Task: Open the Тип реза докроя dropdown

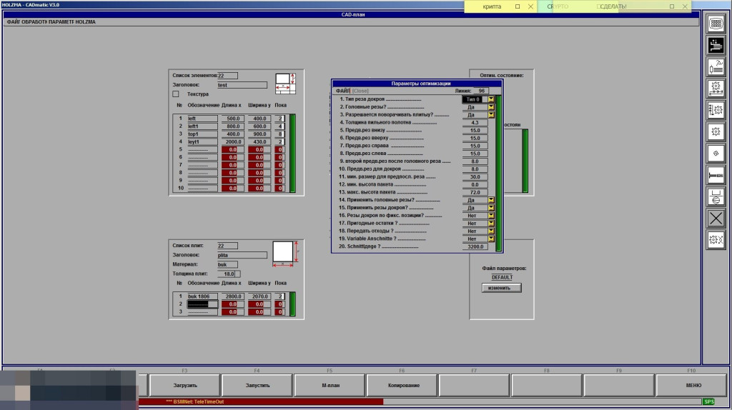Action: coord(491,99)
